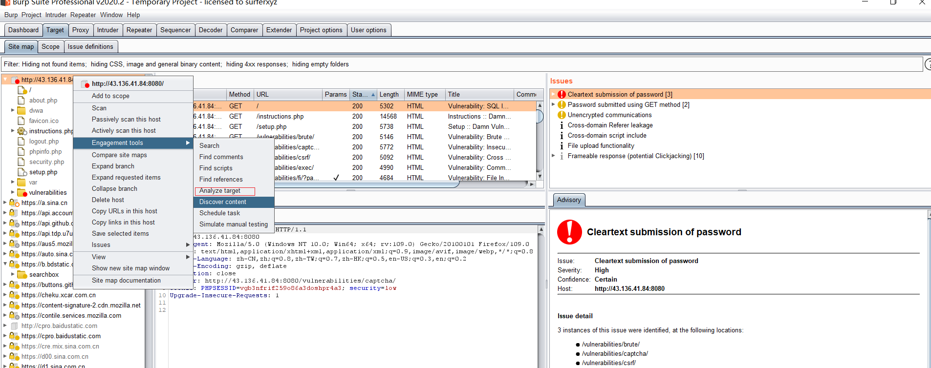Click Site map documentation menu entry
The width and height of the screenshot is (931, 368).
[x=133, y=281]
